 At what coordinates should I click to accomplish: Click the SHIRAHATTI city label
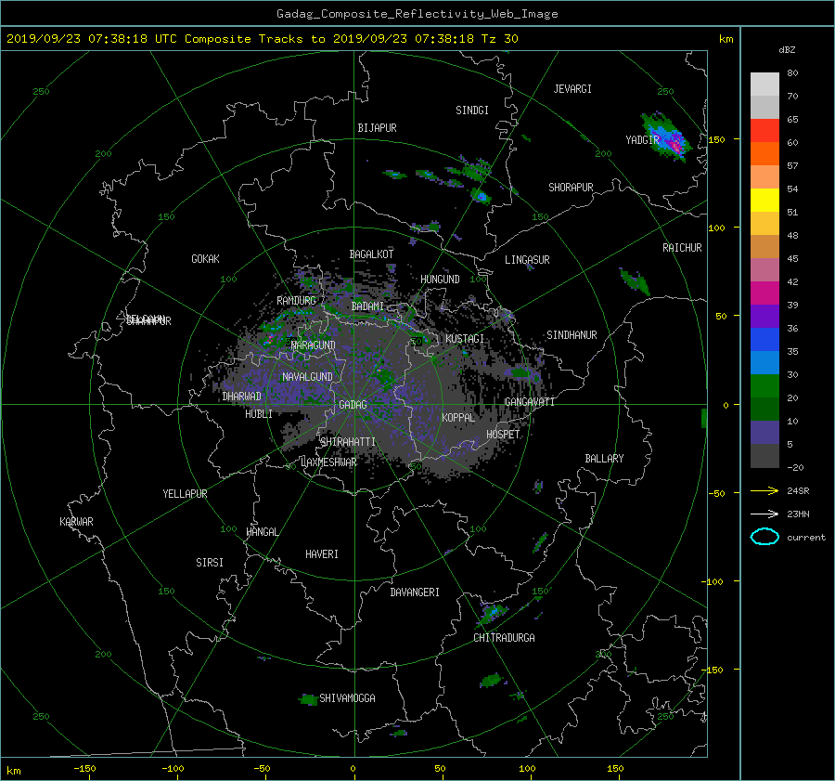348,442
